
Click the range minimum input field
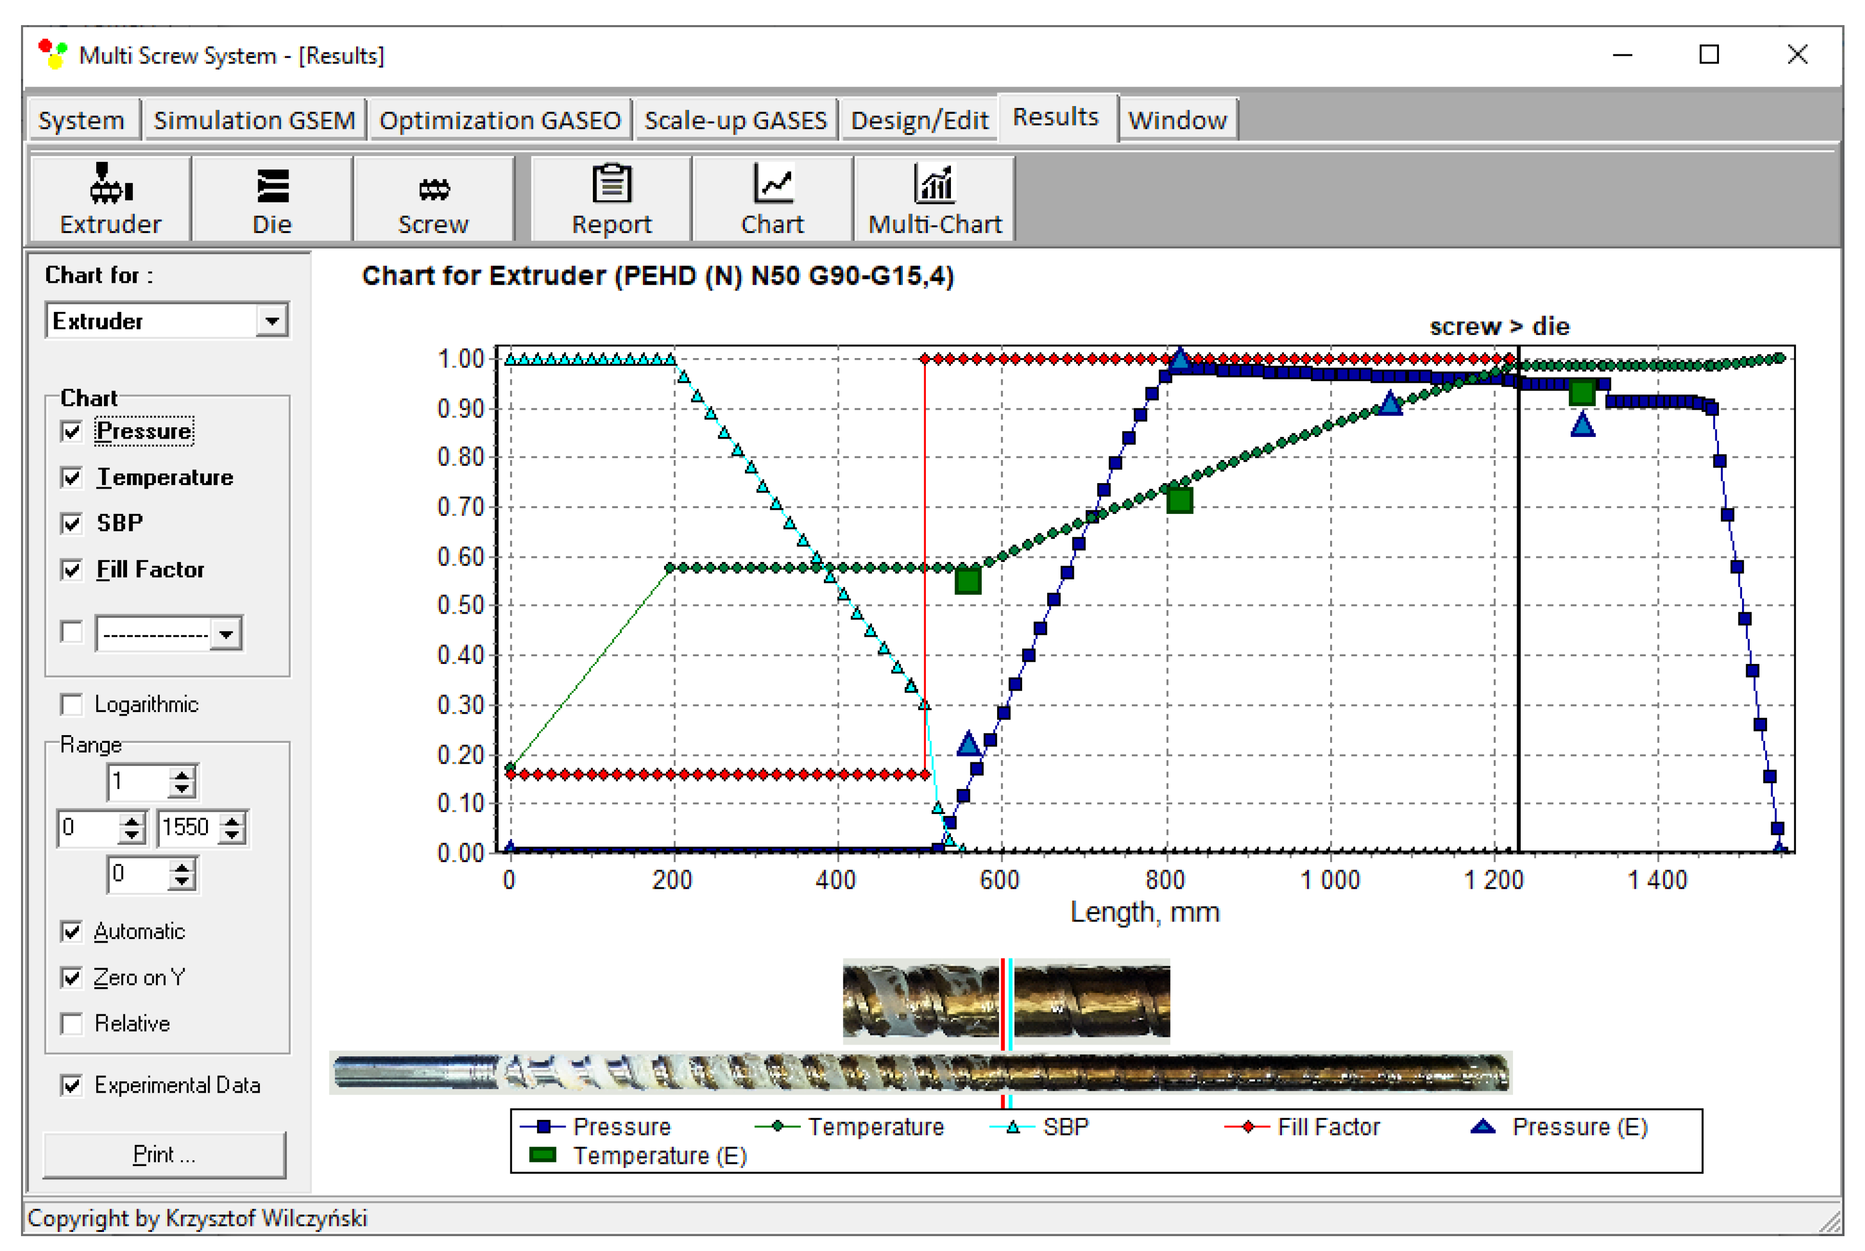coord(88,827)
